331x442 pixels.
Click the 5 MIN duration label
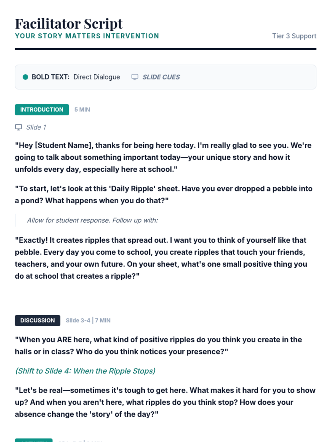[x=82, y=110]
